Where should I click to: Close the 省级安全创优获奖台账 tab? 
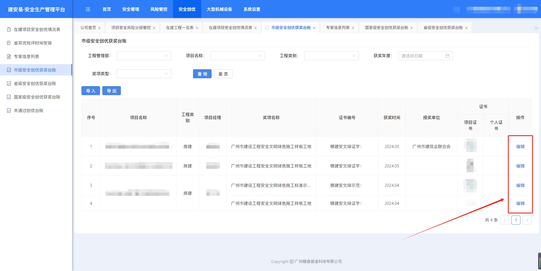point(466,28)
